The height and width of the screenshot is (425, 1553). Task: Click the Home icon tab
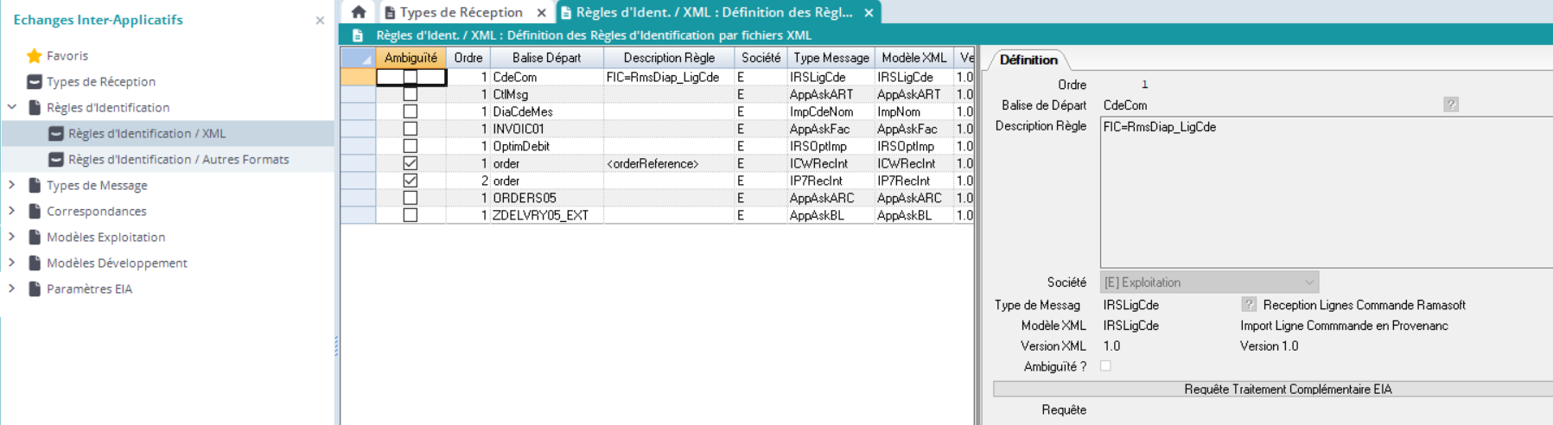359,12
